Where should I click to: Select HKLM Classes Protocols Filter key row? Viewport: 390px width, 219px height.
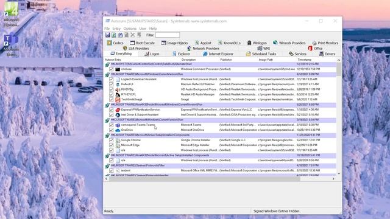click(220, 165)
